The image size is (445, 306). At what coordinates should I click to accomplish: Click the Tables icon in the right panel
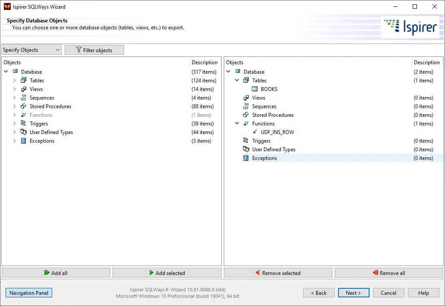point(246,80)
